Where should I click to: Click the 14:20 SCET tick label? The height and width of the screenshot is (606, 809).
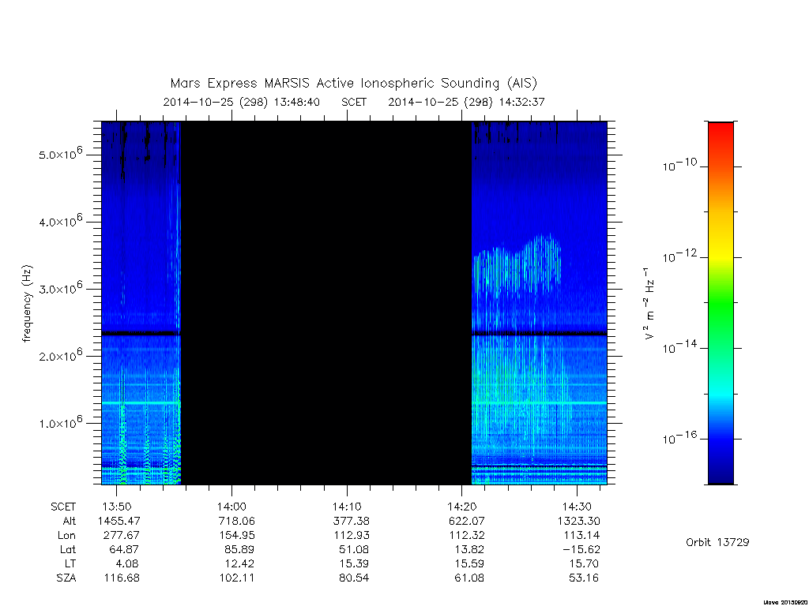(461, 507)
